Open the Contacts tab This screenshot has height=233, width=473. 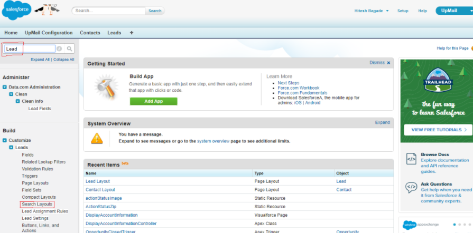pyautogui.click(x=90, y=33)
